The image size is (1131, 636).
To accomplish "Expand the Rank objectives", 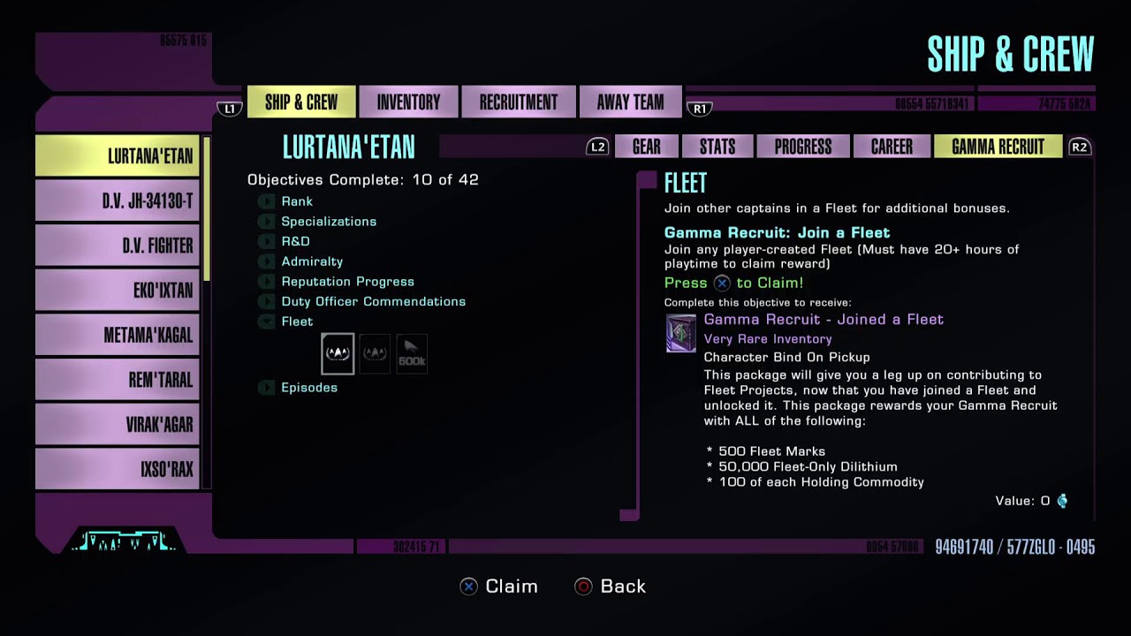I will (266, 201).
